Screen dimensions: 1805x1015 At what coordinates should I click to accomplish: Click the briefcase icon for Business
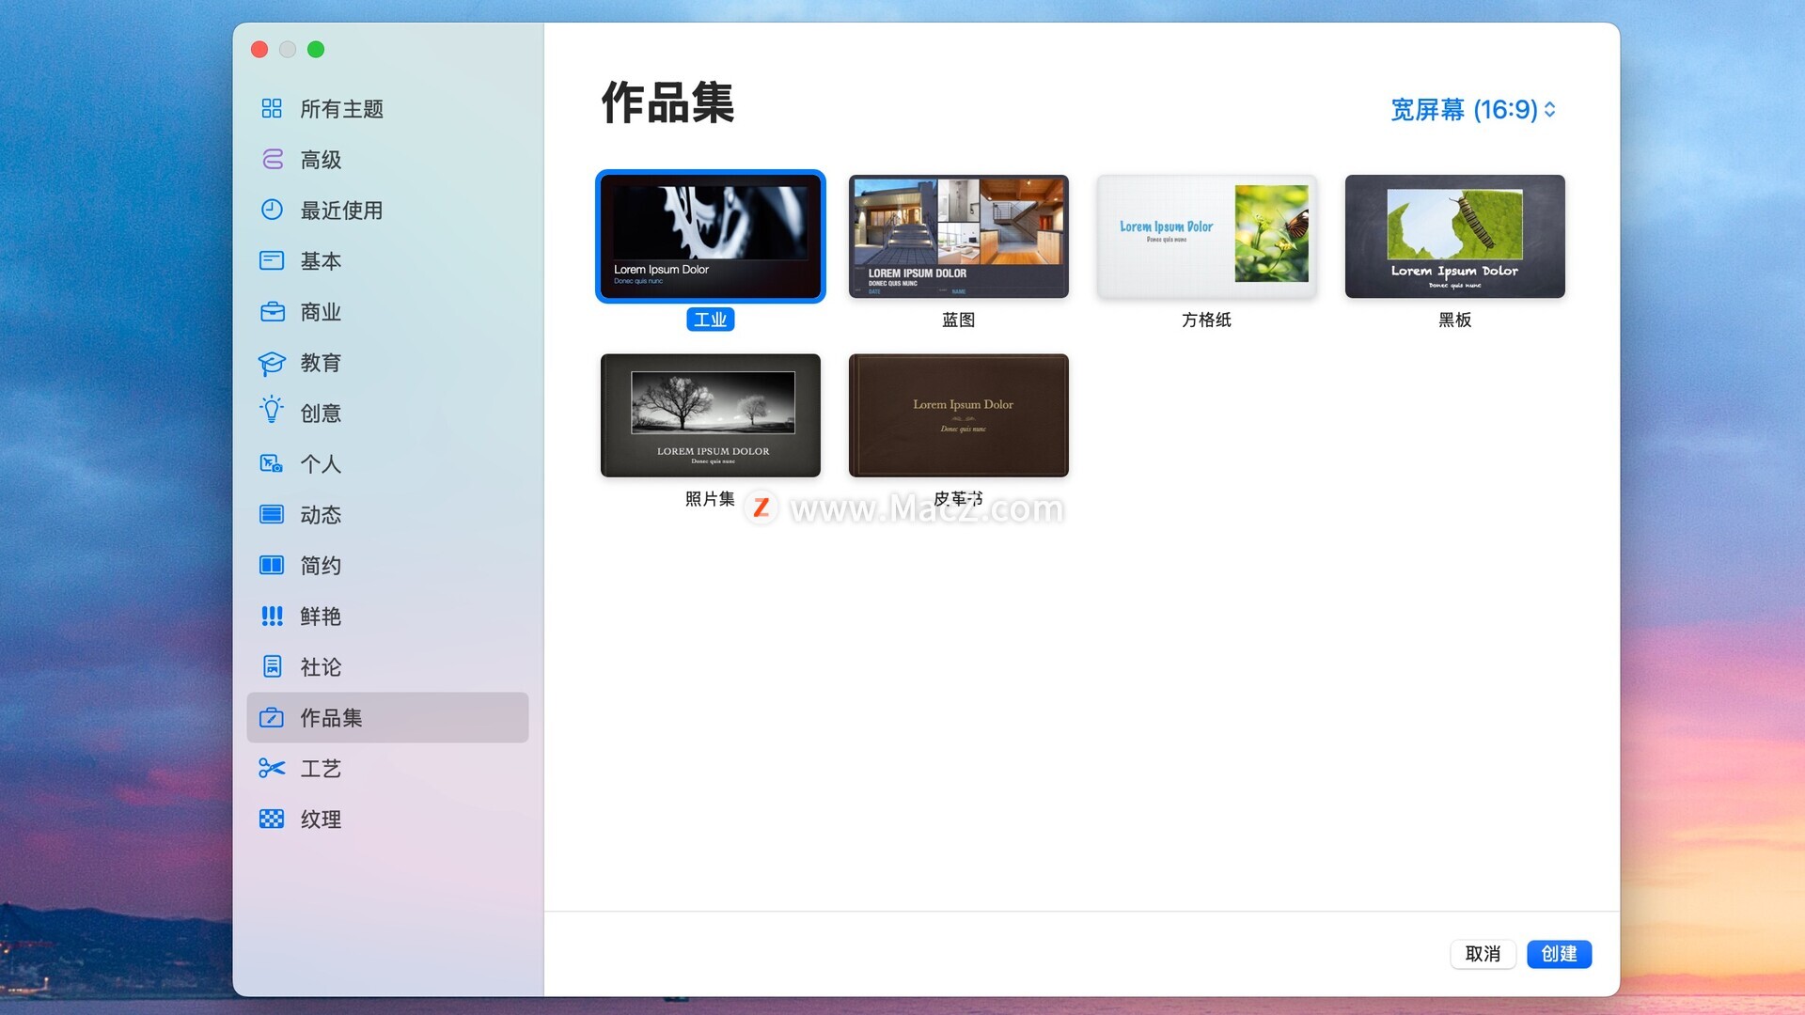[272, 312]
